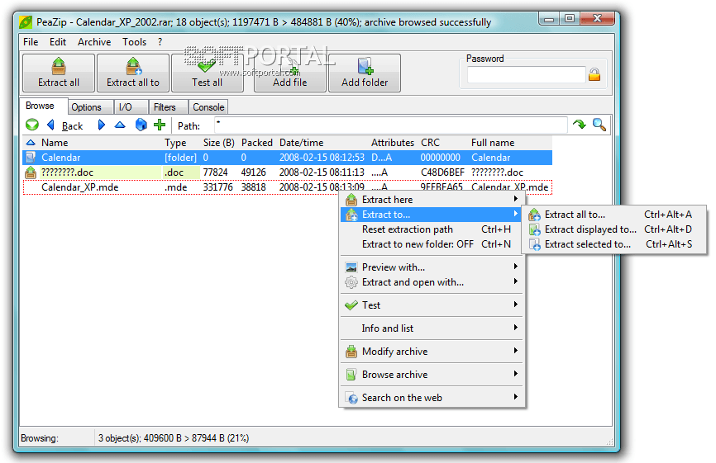Expand the Browse archive submenu
716x463 pixels.
click(x=432, y=375)
